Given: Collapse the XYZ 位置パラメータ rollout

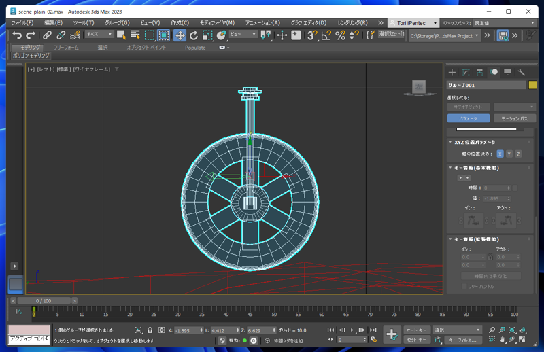Looking at the screenshot, I should click(451, 142).
